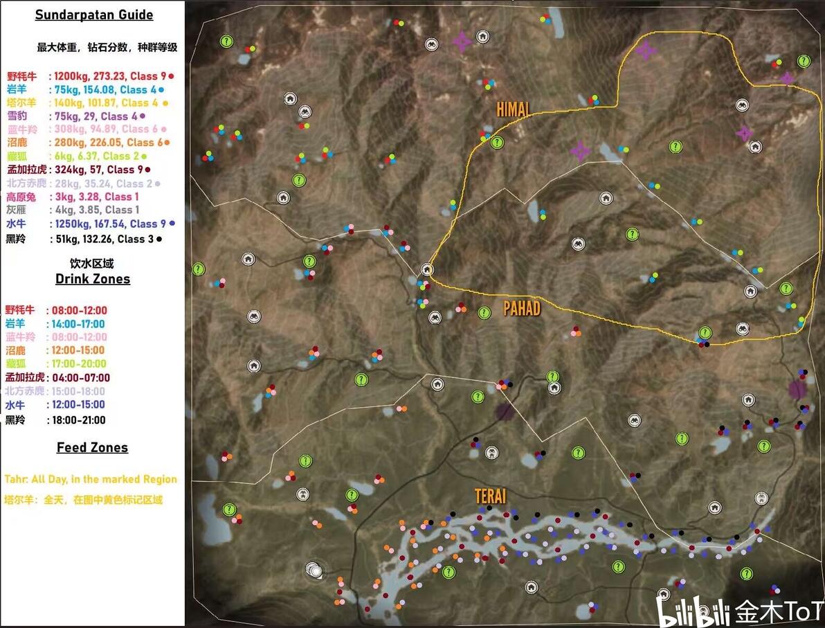This screenshot has width=825, height=628.
Task: Select the 蓝牛羚 stats '308kg, 94.89, Class 6'
Action: pos(107,129)
